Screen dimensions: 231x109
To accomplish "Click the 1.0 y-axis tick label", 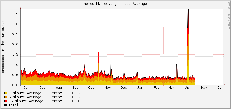I will tap(15, 65).
